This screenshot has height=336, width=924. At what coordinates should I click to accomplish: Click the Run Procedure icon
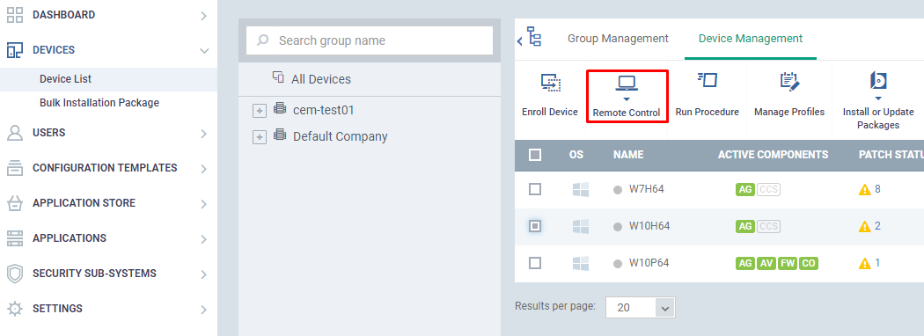pos(707,80)
